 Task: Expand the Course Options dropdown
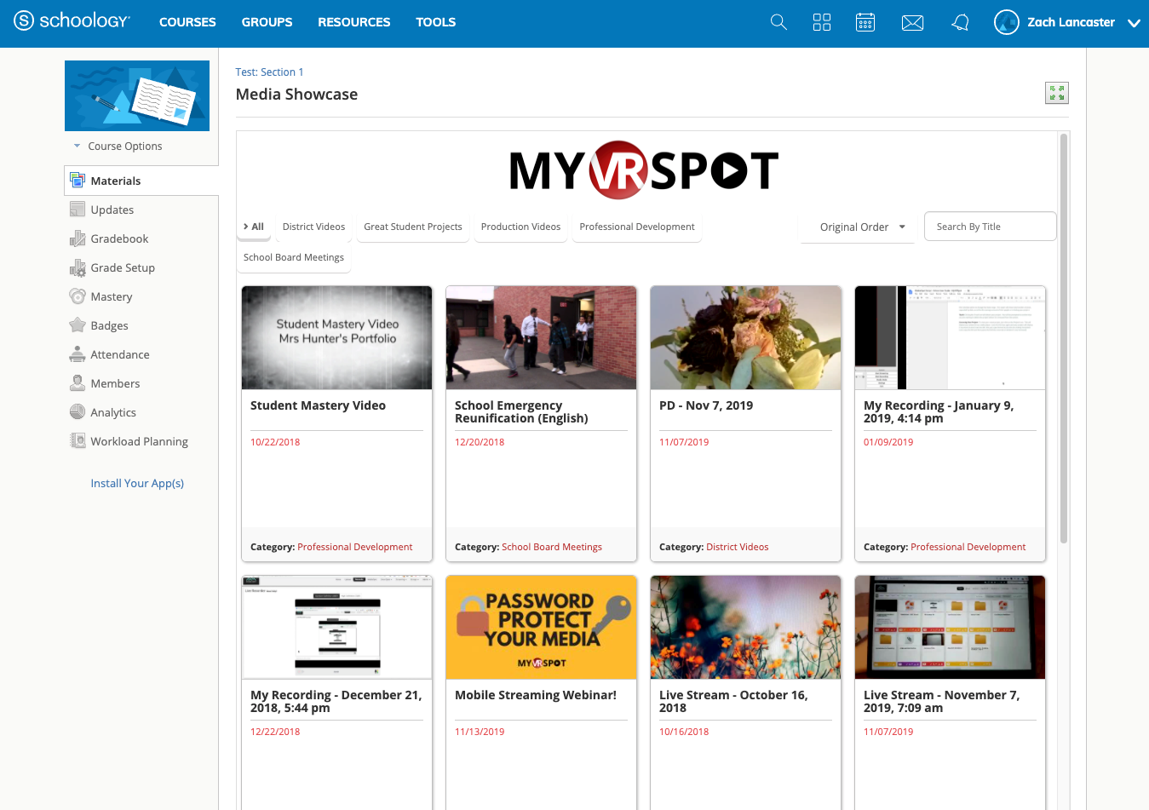(118, 146)
